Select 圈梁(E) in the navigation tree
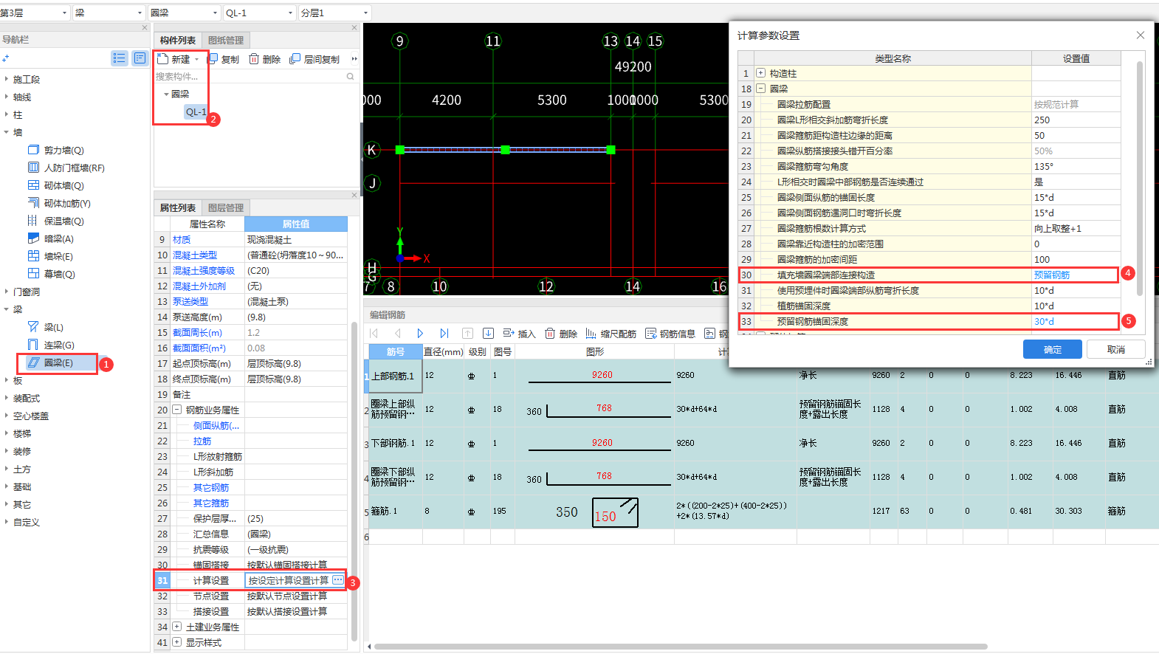The image size is (1159, 654). pyautogui.click(x=58, y=363)
